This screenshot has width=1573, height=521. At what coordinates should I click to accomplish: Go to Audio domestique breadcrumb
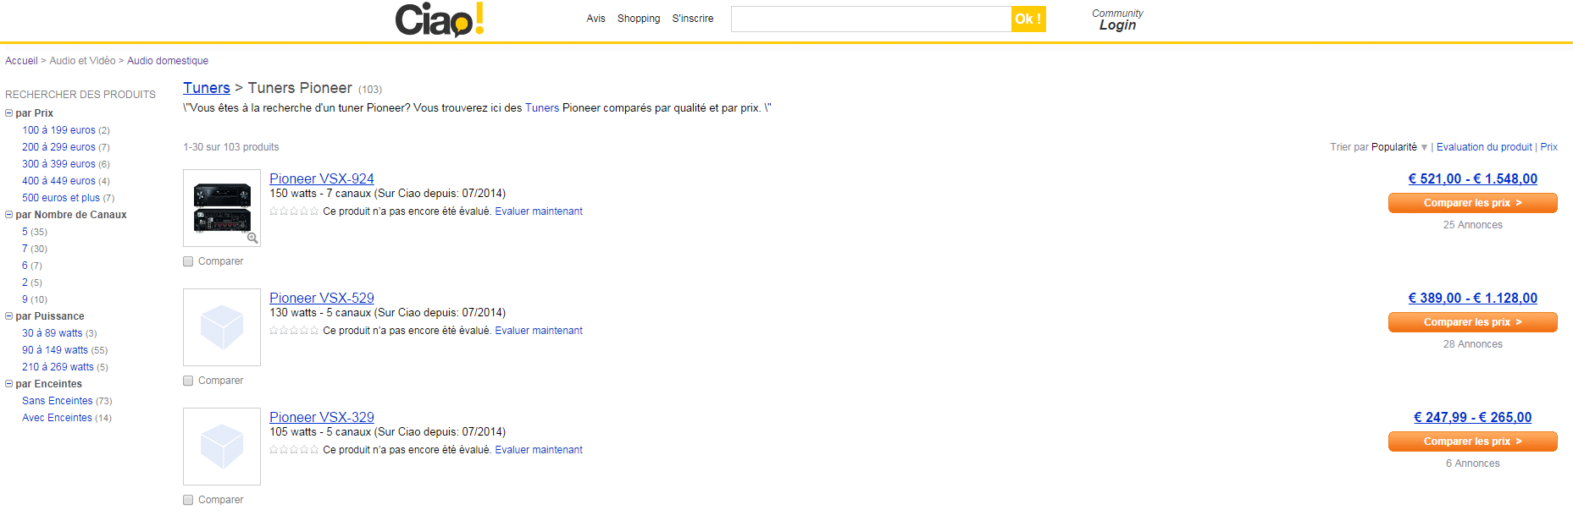click(x=168, y=61)
